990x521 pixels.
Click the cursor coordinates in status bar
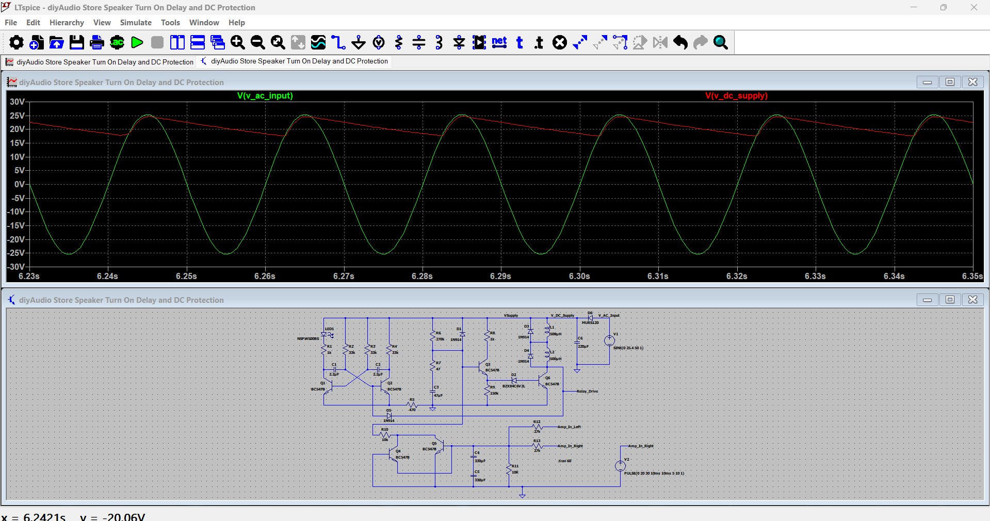(73, 516)
